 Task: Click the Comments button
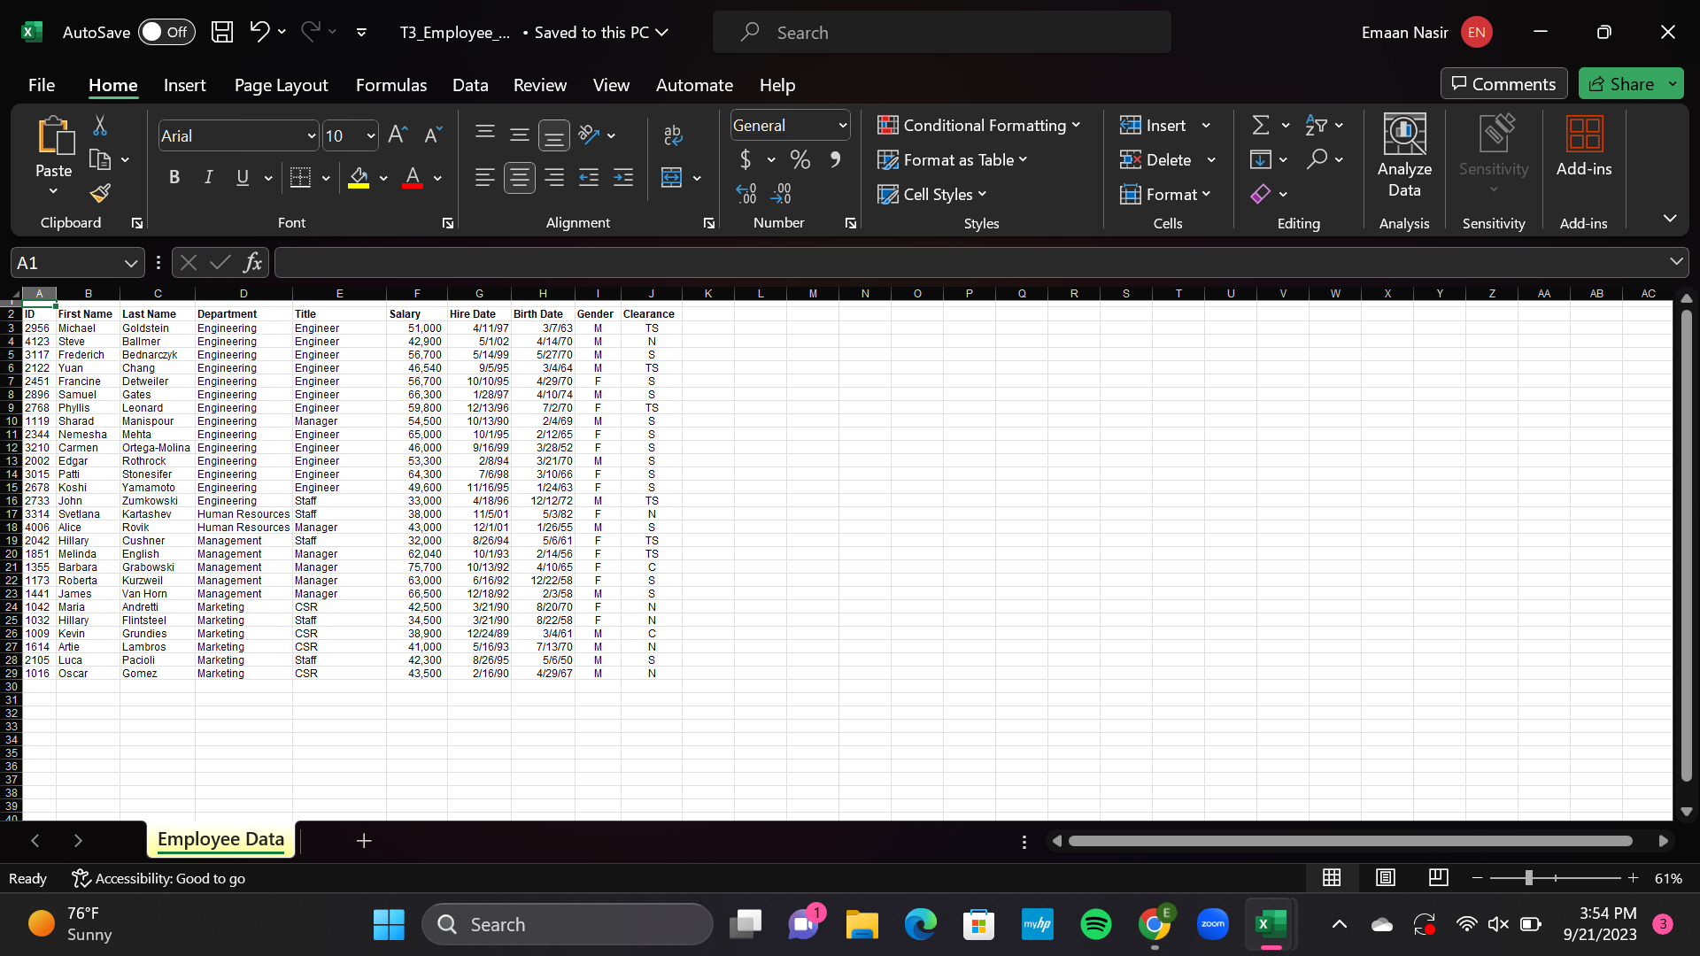tap(1503, 84)
